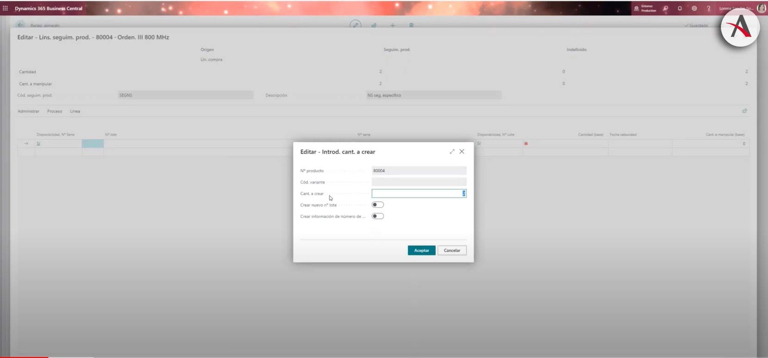The width and height of the screenshot is (768, 358).
Task: Open the app launcher waffle icon
Action: pos(6,8)
